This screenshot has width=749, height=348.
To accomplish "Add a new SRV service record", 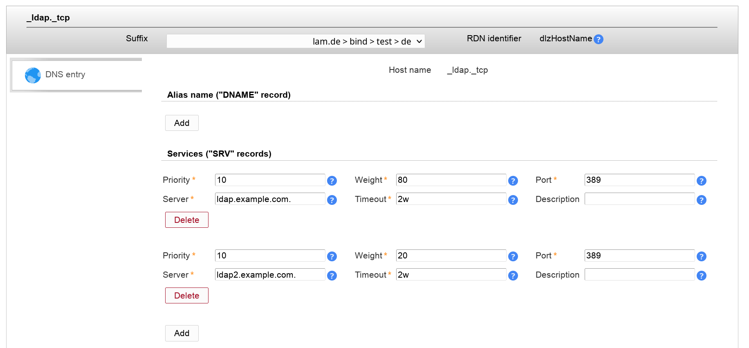I will point(182,333).
